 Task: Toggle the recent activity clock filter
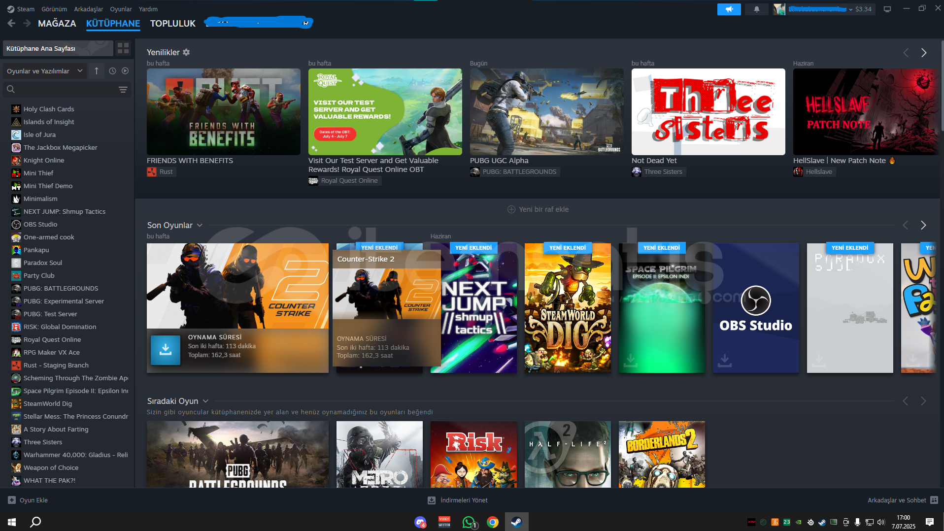coord(112,71)
